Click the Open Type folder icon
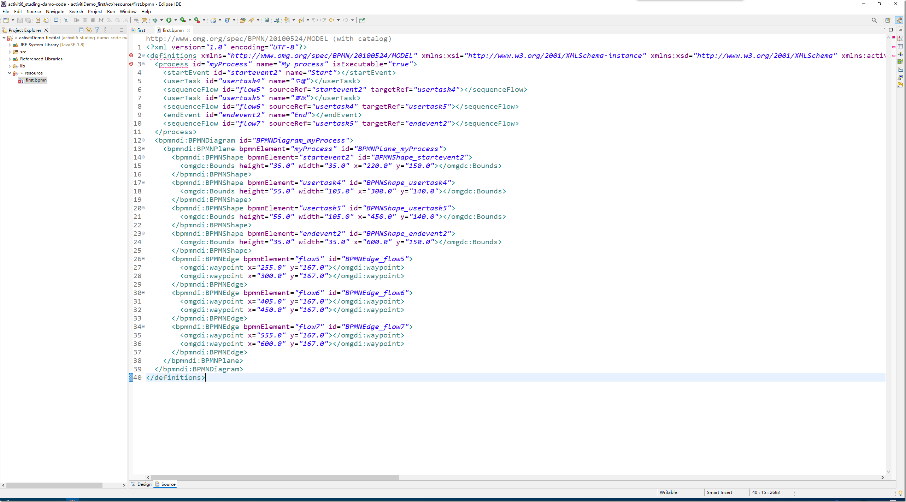This screenshot has width=906, height=502. [242, 20]
